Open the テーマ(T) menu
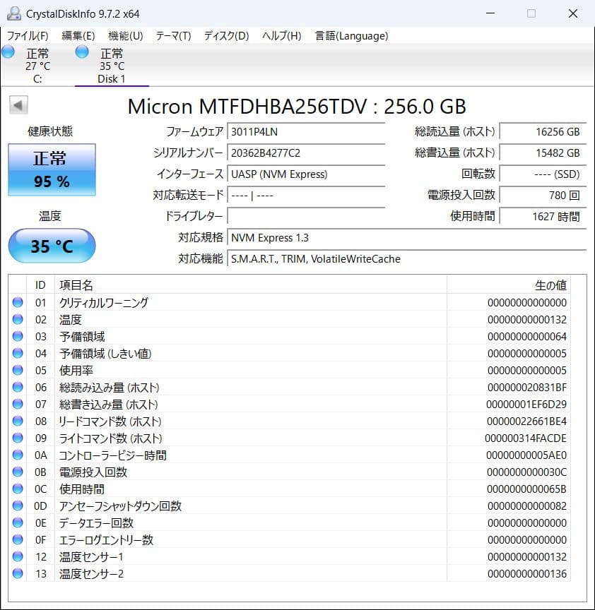The width and height of the screenshot is (595, 610). (x=173, y=36)
